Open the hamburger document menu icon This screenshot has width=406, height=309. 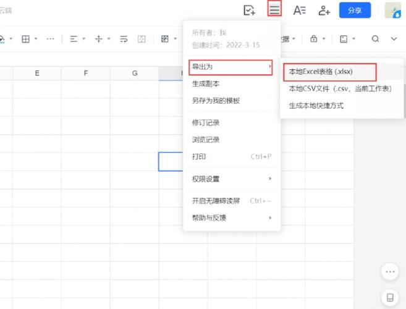[274, 9]
